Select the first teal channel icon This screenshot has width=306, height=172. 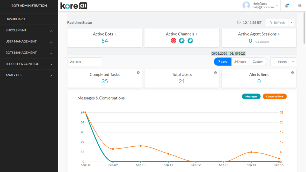coord(182,41)
